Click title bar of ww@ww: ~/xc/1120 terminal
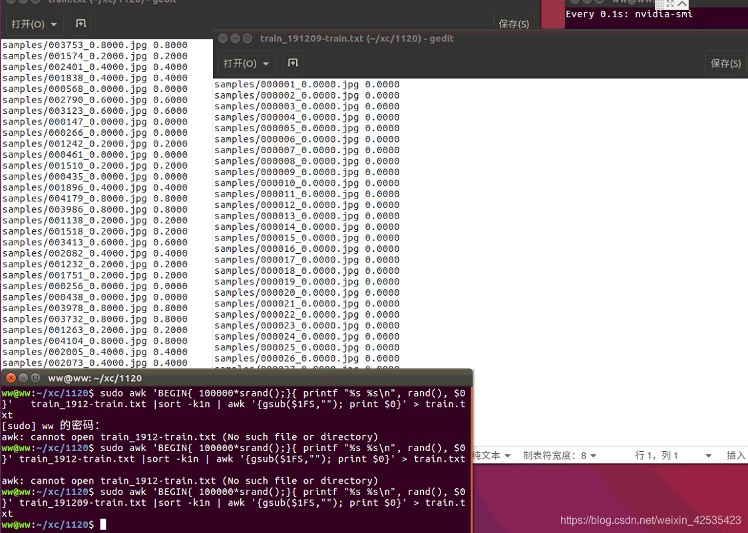 coord(236,378)
